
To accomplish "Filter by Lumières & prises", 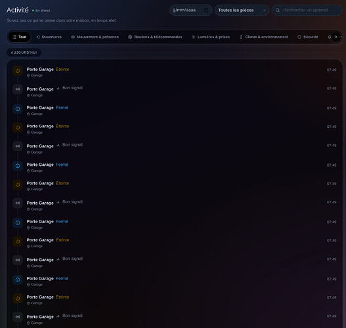I will point(211,37).
